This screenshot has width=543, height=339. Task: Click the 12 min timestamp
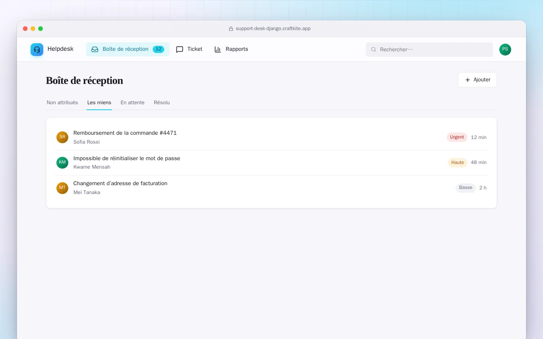(479, 137)
